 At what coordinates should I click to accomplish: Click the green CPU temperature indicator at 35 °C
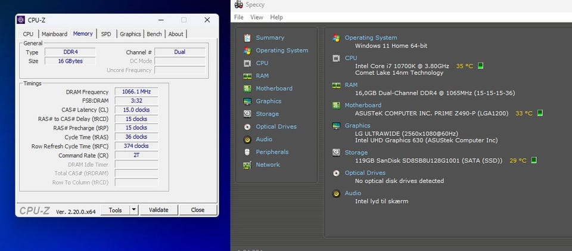point(480,66)
